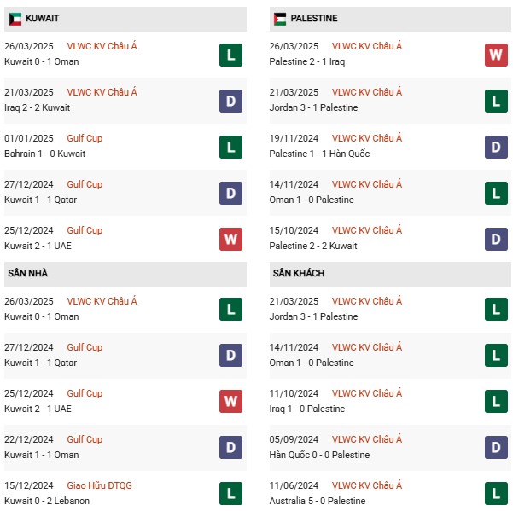Click the PALESTINE team header
513x511 pixels.
click(x=390, y=19)
